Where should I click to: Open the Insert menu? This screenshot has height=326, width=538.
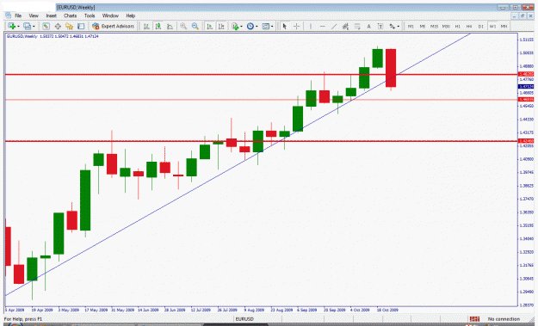coord(51,15)
